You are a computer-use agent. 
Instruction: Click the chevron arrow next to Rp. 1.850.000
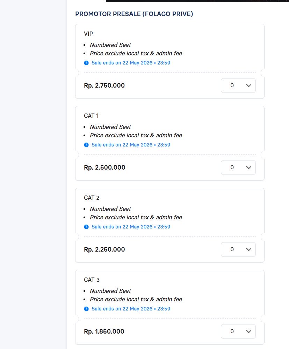tap(248, 331)
